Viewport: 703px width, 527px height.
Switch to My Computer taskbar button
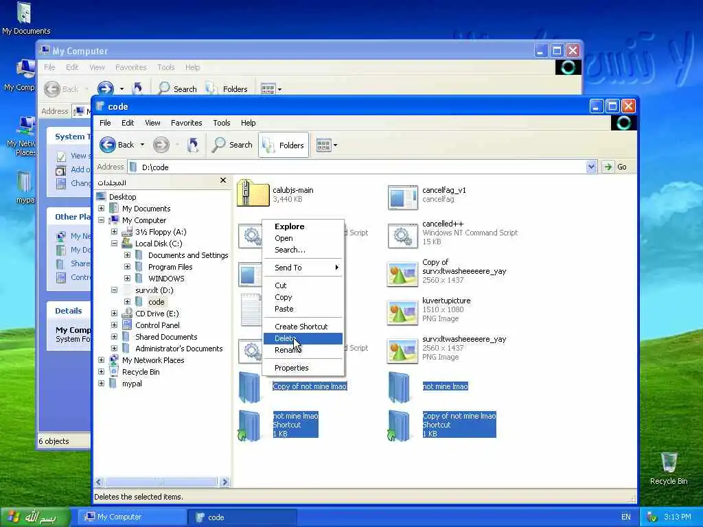132,517
